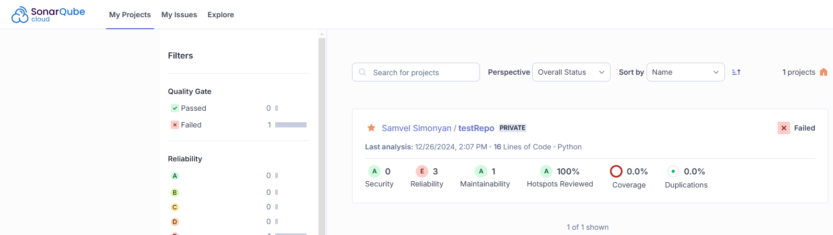Unfavorite testRepo with the star icon
833x235 pixels.
(371, 128)
